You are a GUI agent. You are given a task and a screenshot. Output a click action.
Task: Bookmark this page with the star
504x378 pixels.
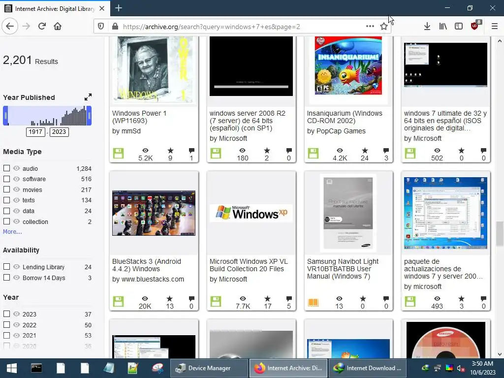point(384,27)
